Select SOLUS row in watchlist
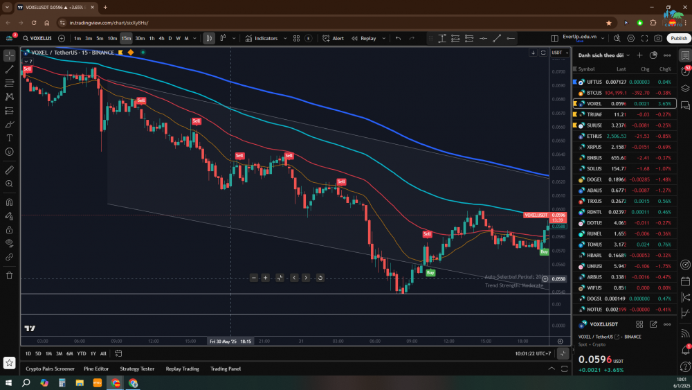 pyautogui.click(x=624, y=169)
